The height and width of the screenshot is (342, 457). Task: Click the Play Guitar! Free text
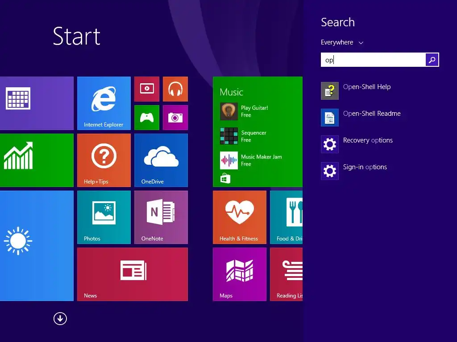click(254, 111)
